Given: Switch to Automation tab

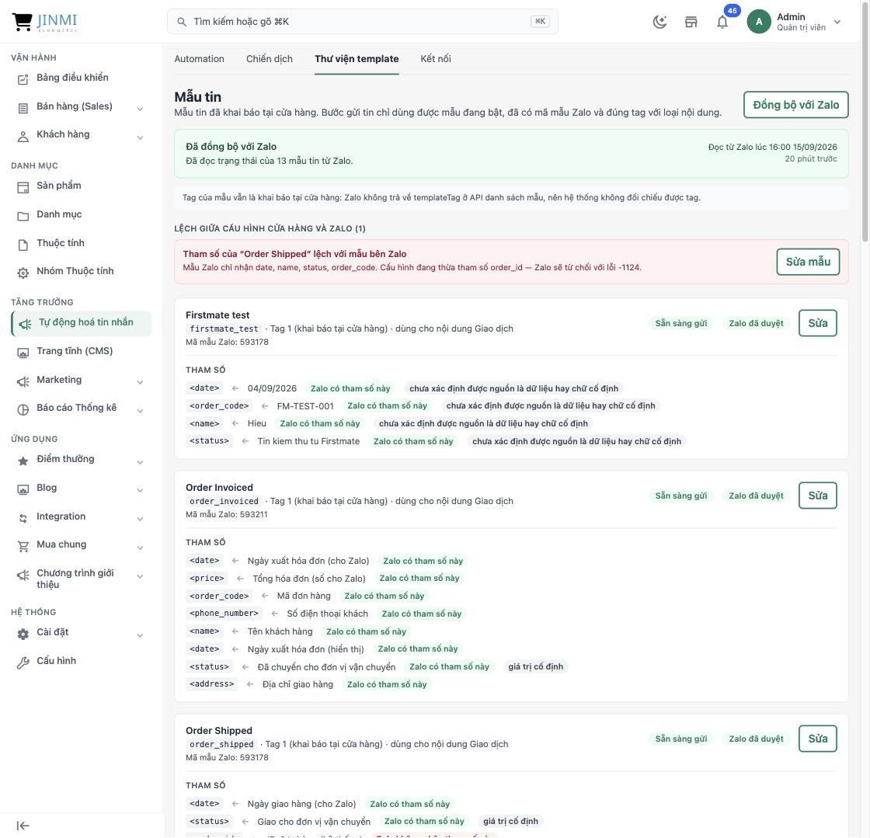Looking at the screenshot, I should click(x=199, y=59).
